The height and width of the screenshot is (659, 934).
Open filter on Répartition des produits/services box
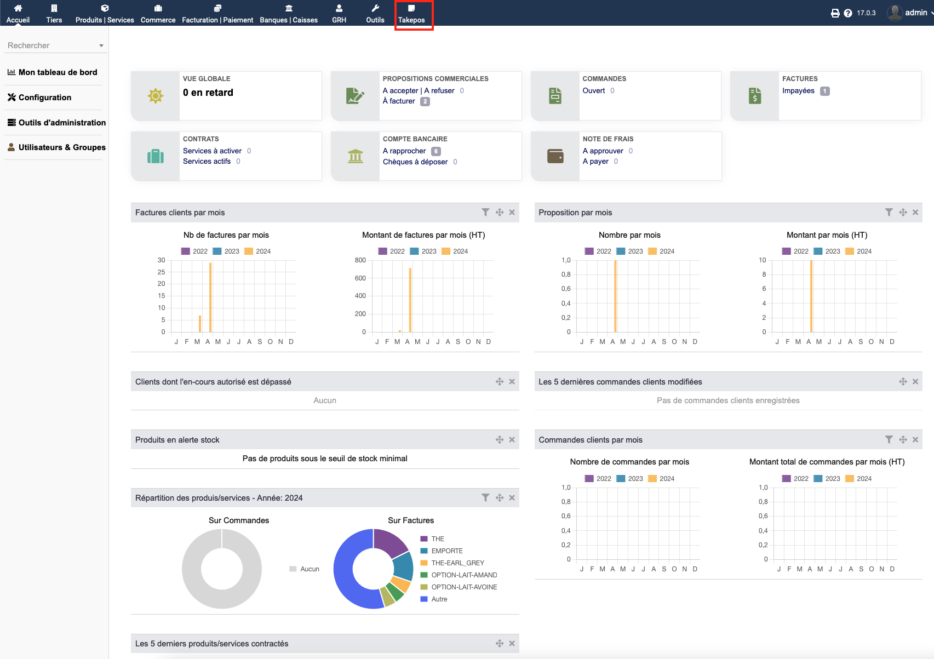pyautogui.click(x=485, y=498)
